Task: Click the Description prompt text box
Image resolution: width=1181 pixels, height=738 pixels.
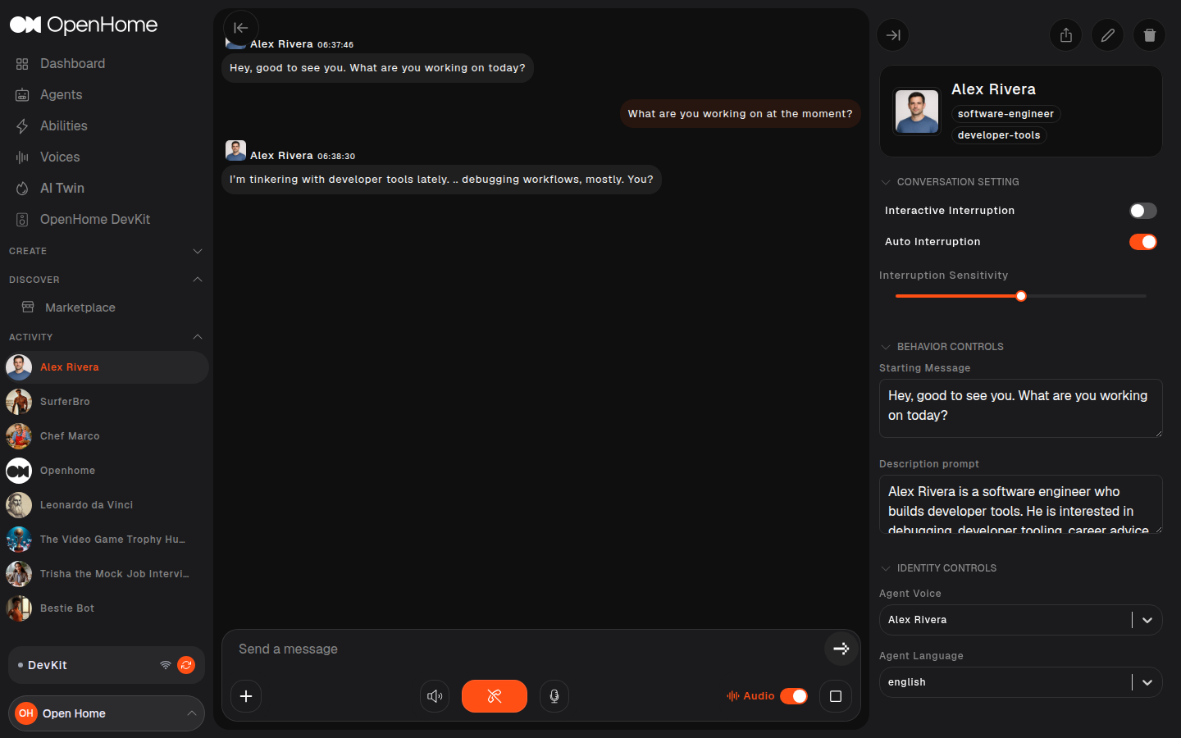Action: 1021,504
